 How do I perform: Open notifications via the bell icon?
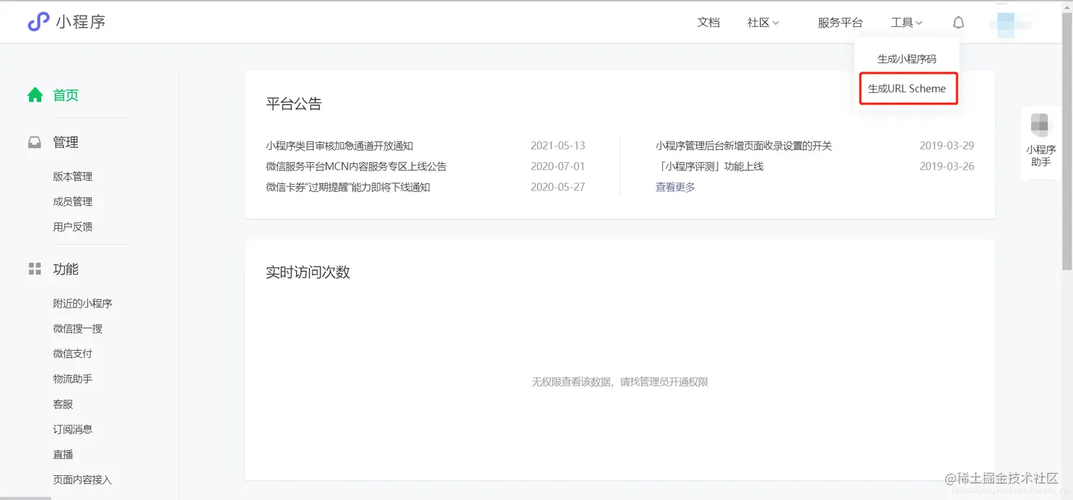pyautogui.click(x=958, y=22)
